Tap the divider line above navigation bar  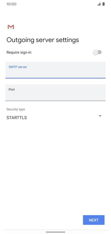pos(55,230)
